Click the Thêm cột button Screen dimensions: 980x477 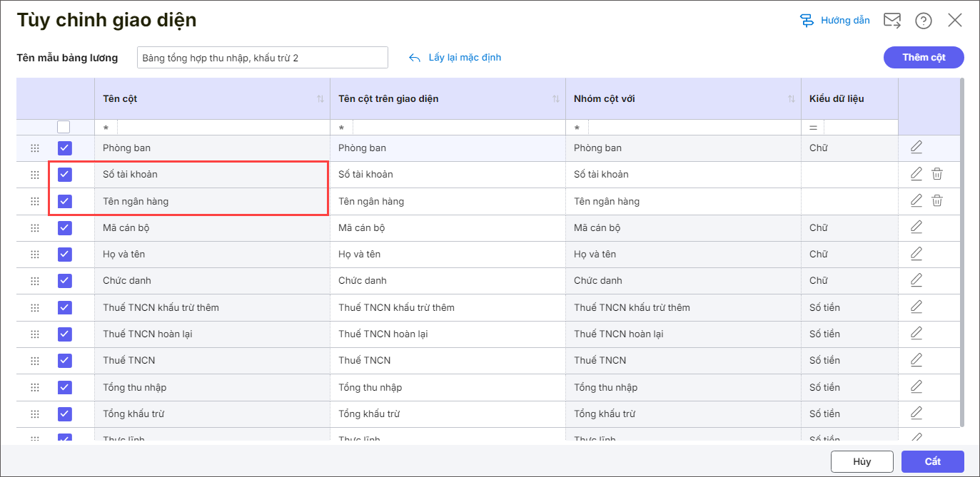[x=924, y=58]
